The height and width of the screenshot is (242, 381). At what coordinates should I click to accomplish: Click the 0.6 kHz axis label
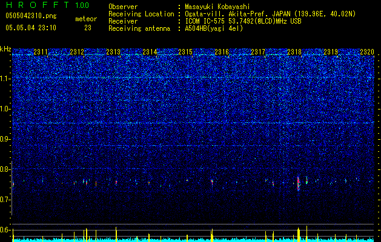point(5,230)
